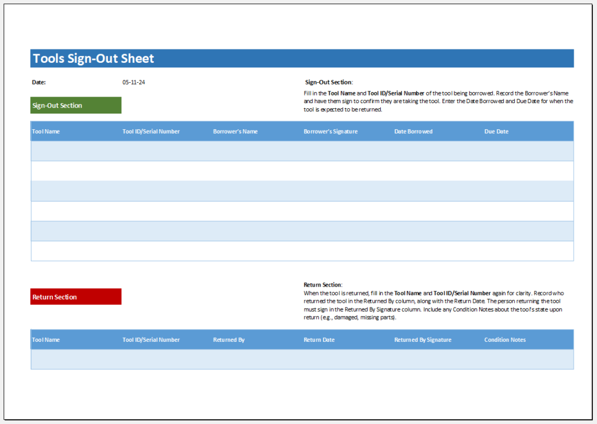Click the 'Due Date' column header
This screenshot has width=597, height=424.
coord(496,132)
